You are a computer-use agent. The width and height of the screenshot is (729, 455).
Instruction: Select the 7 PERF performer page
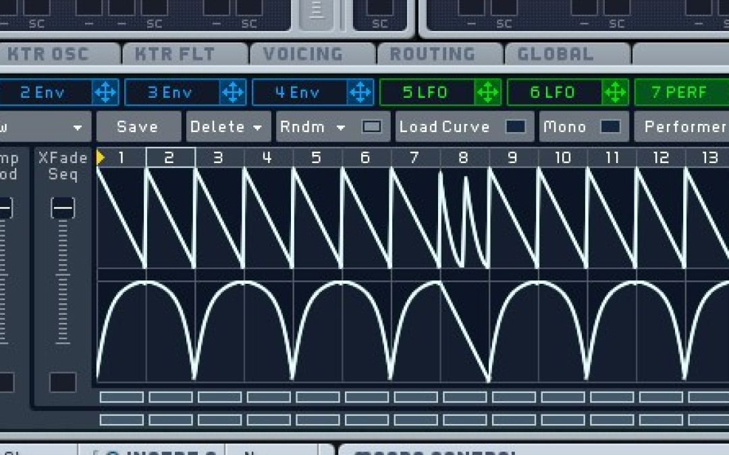(x=680, y=92)
